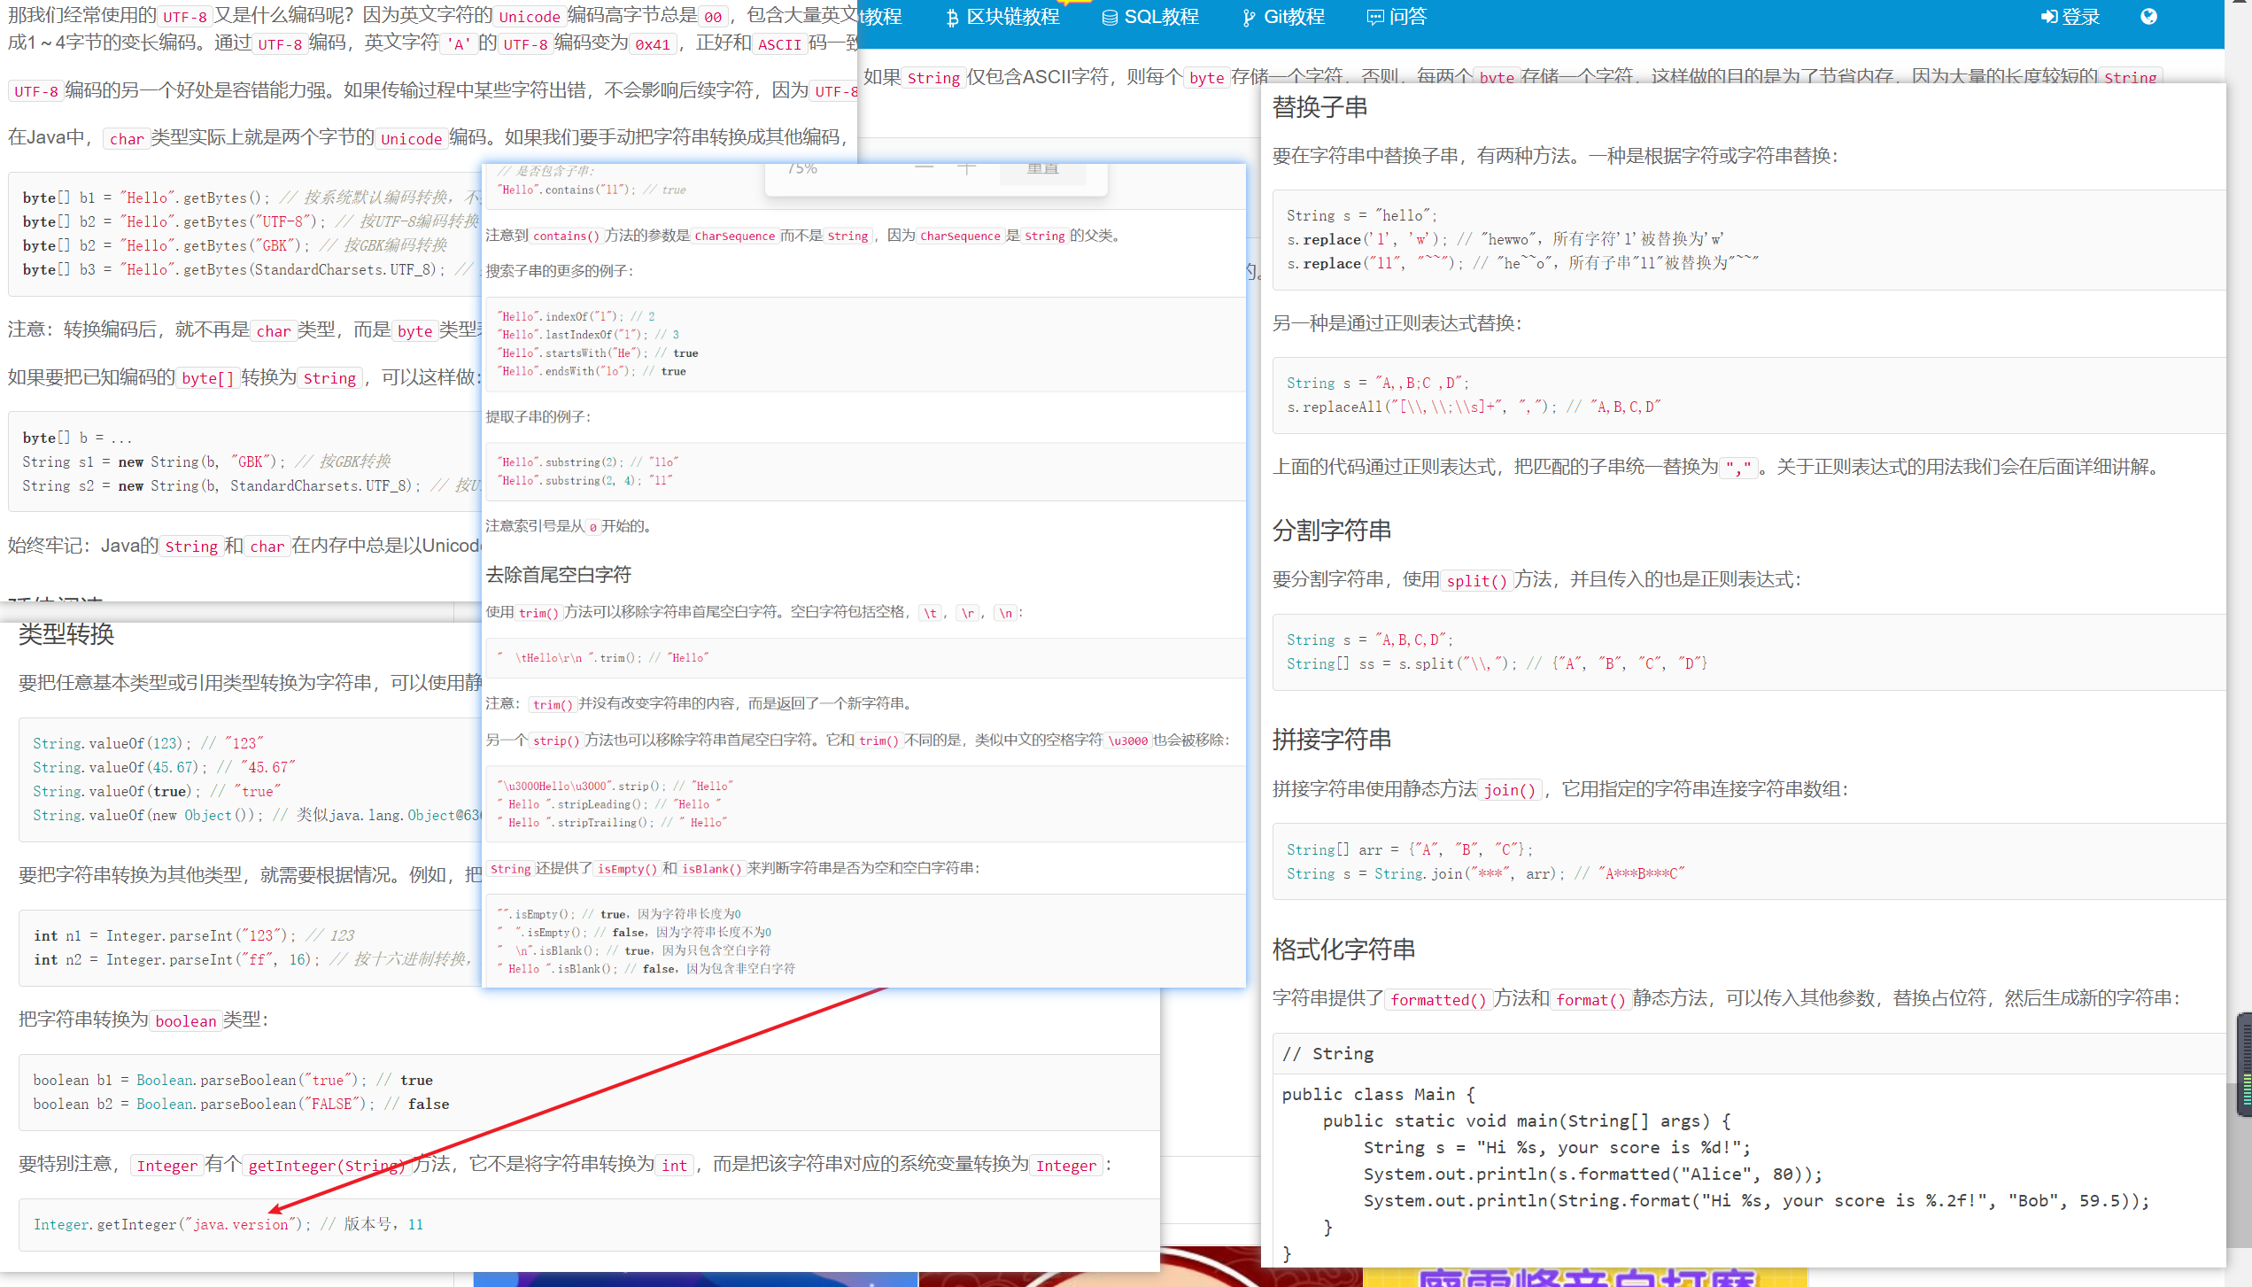
Task: Click the 75% zoom level text
Action: click(x=802, y=168)
